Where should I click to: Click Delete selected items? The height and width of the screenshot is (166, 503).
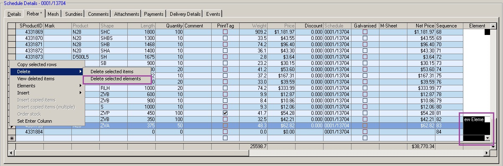(x=117, y=72)
